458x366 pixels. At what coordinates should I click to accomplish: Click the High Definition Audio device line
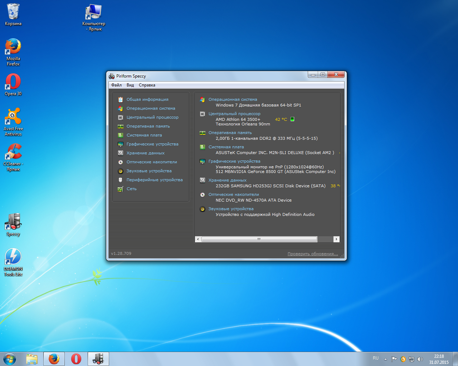265,214
